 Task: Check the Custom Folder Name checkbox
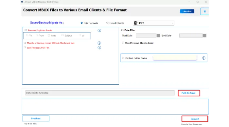coord(123,58)
